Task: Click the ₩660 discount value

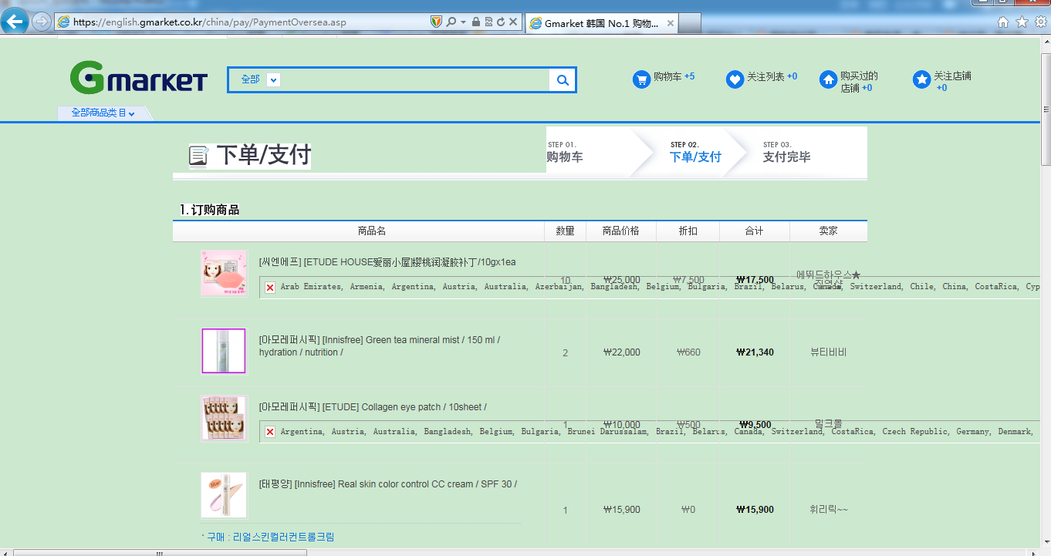Action: pyautogui.click(x=688, y=352)
